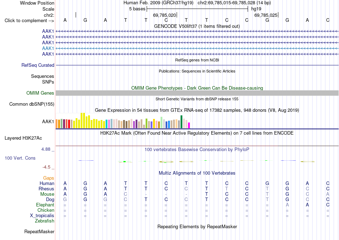Open the 'RefSeq genes from NCBI' track title
Image resolution: width=339 pixels, height=240 pixels.
[x=197, y=60]
